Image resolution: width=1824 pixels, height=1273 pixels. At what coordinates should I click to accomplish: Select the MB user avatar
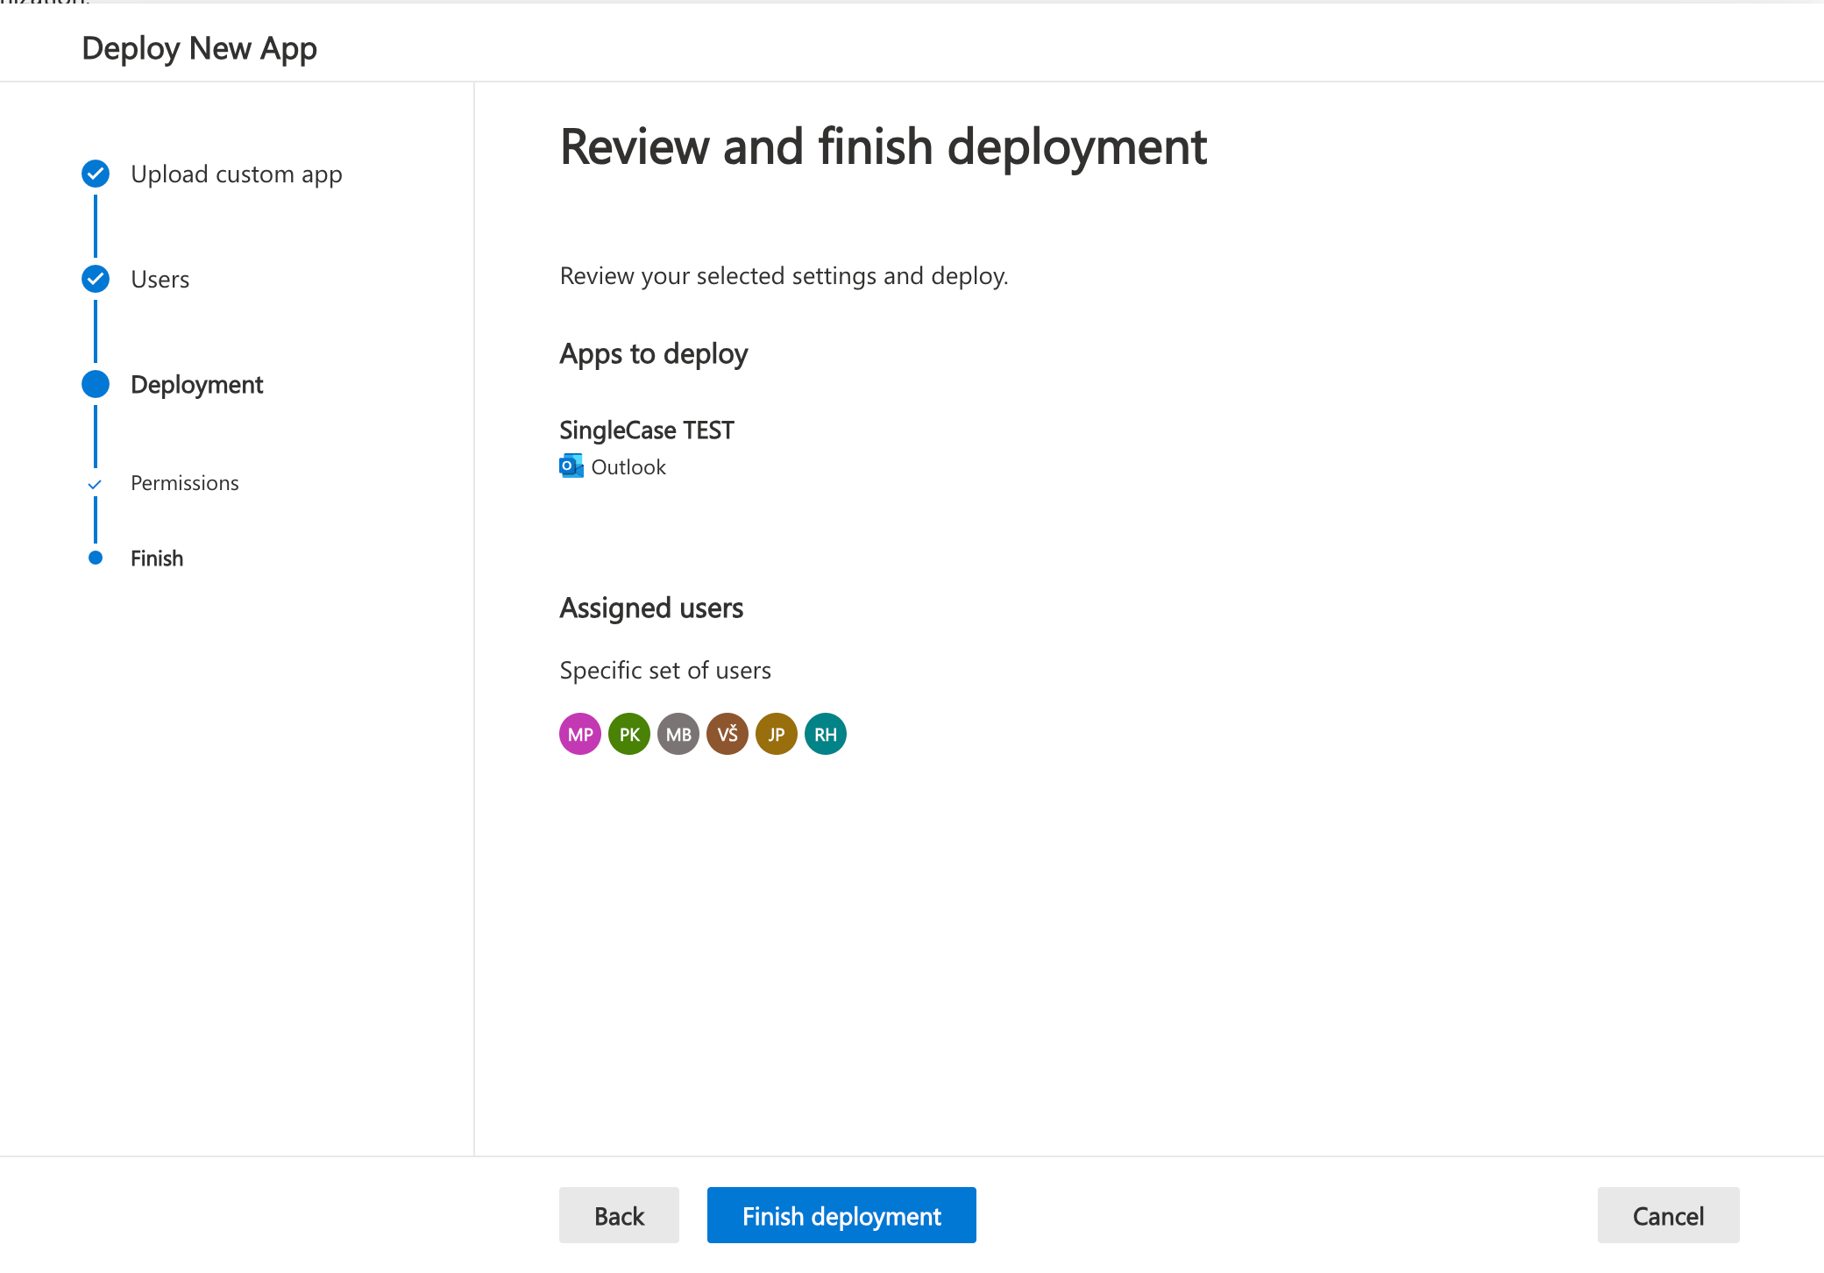[678, 734]
